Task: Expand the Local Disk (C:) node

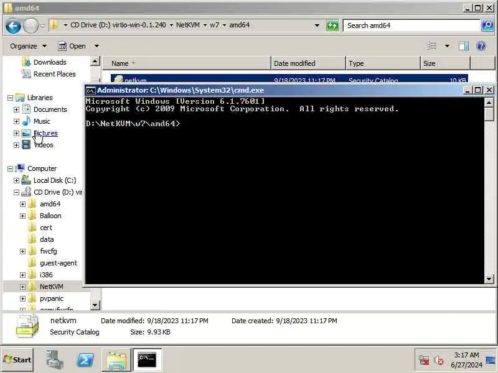Action: (17, 180)
